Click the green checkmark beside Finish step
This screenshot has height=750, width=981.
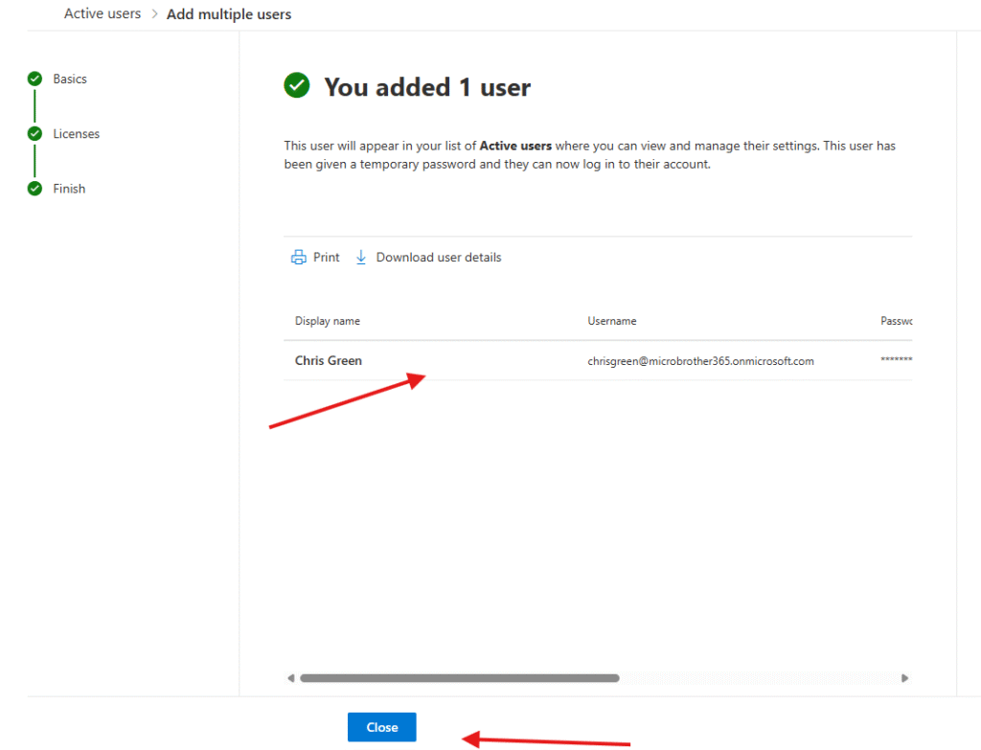click(x=35, y=189)
